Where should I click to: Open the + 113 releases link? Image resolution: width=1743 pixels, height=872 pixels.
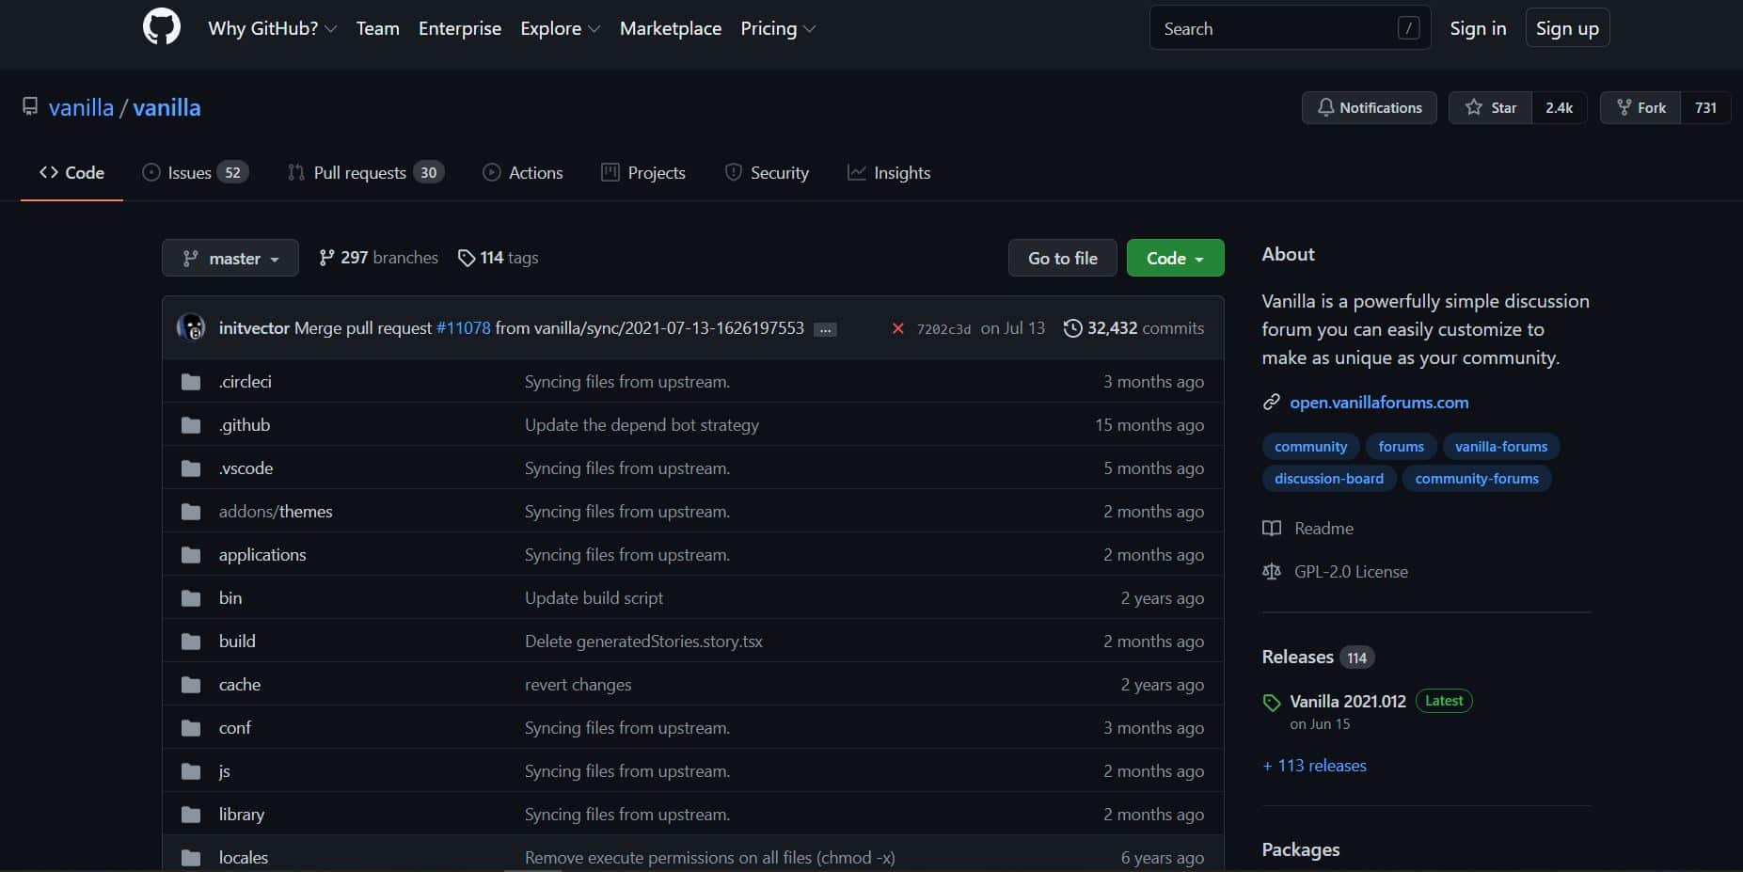pos(1314,765)
